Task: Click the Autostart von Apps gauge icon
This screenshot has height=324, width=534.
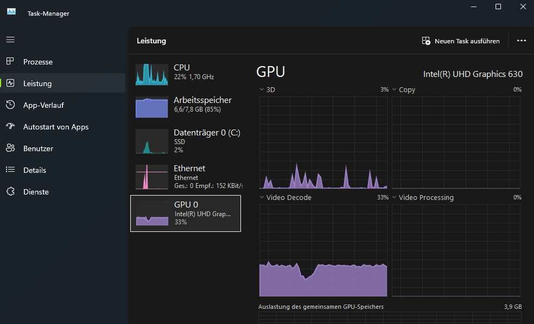Action: point(10,126)
